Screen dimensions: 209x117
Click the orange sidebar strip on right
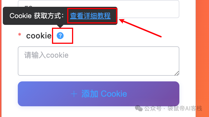pos(202,58)
